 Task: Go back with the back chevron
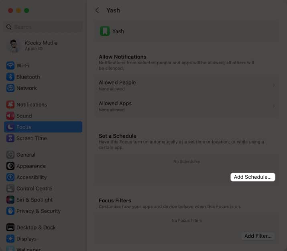(97, 10)
